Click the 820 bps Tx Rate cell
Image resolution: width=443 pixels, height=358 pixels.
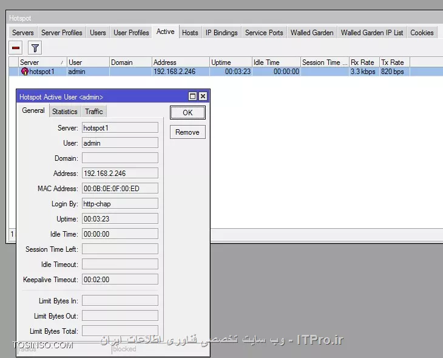(x=394, y=72)
